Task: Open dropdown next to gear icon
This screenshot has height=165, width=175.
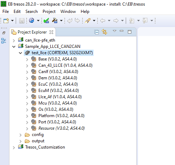Action: tap(38, 21)
